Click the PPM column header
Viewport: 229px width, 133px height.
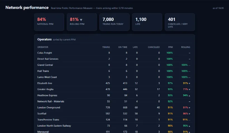tap(170, 47)
